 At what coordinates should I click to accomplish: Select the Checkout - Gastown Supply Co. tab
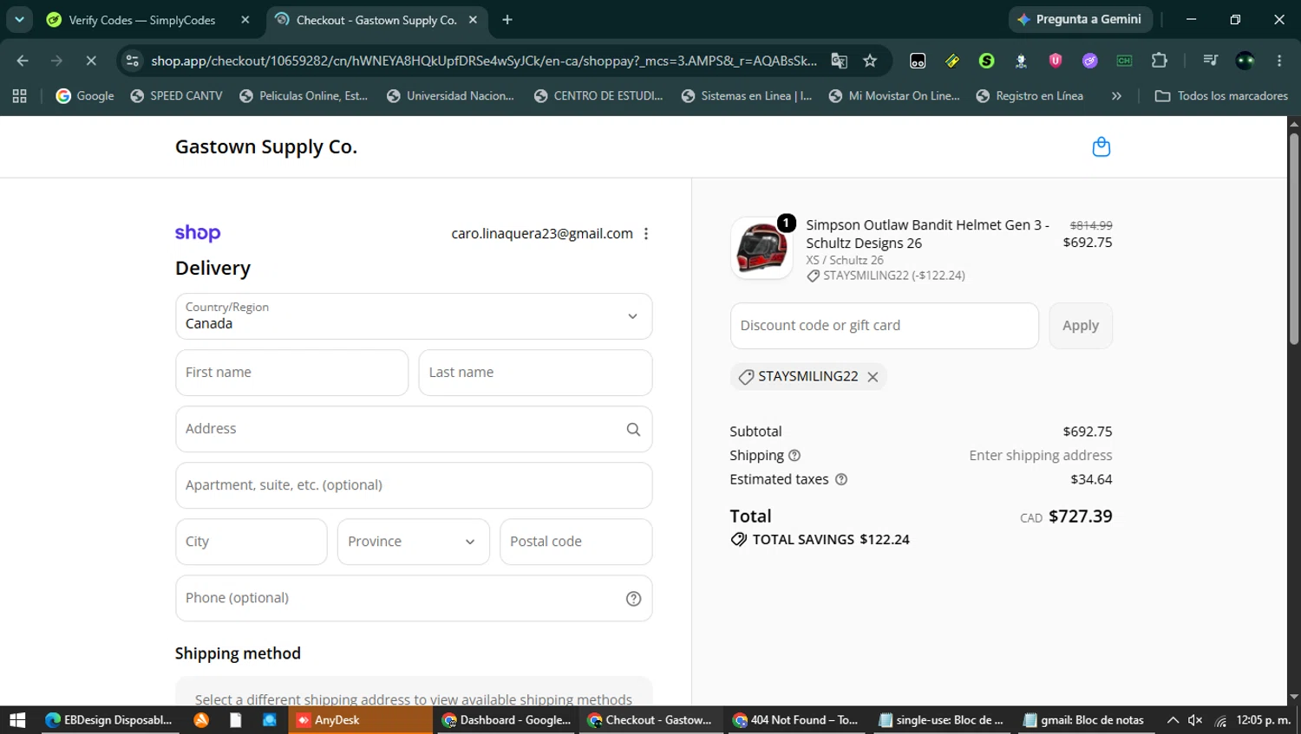point(376,20)
